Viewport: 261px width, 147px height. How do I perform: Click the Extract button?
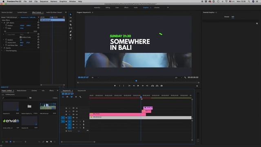157,86
